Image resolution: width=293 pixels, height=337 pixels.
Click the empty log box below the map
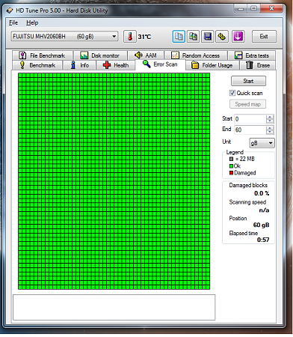tap(114, 307)
